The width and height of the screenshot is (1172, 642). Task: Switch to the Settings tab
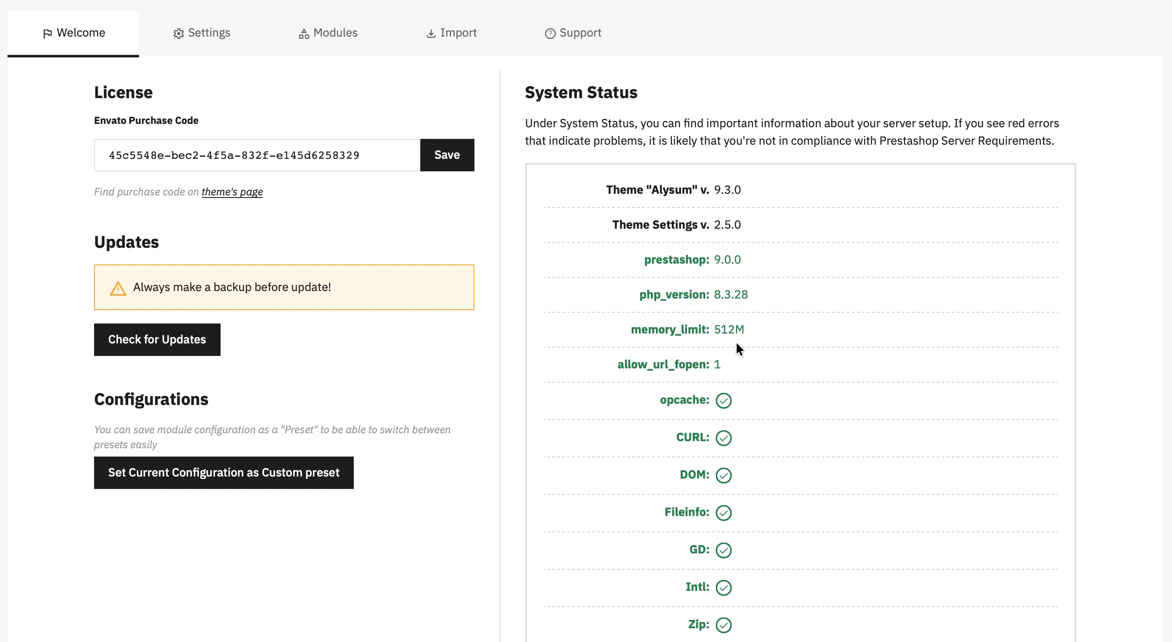[x=201, y=33]
